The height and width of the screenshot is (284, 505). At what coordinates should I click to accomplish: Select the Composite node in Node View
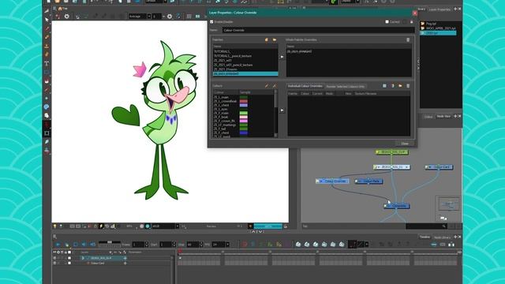coord(397,206)
